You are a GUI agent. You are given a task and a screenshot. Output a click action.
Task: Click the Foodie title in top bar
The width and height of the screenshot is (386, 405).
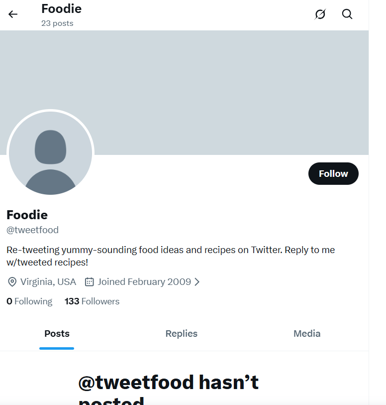point(61,8)
